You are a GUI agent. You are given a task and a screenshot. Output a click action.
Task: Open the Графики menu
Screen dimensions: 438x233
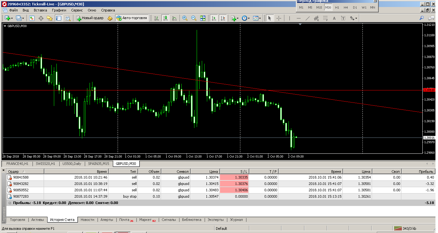tap(59, 10)
